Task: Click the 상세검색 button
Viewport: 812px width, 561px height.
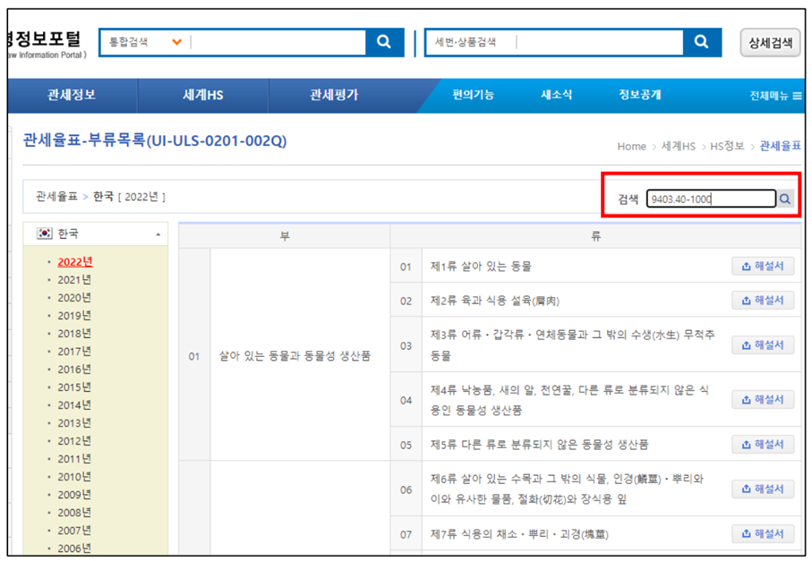Action: pos(770,42)
